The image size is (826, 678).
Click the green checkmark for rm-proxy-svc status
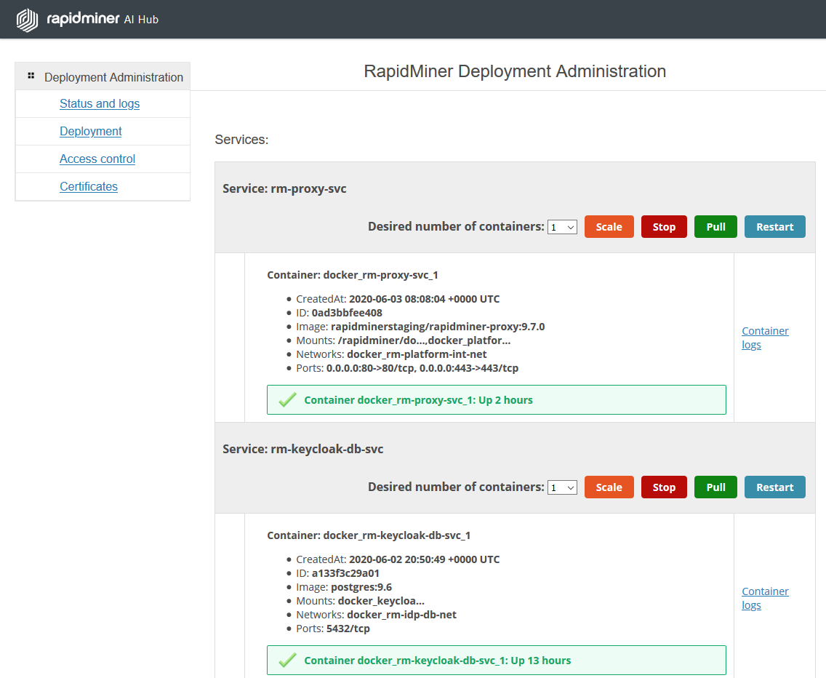[287, 399]
